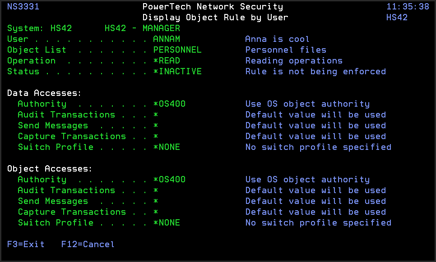This screenshot has width=436, height=262.
Task: Click the 'Anna is cool' user description
Action: 277,39
